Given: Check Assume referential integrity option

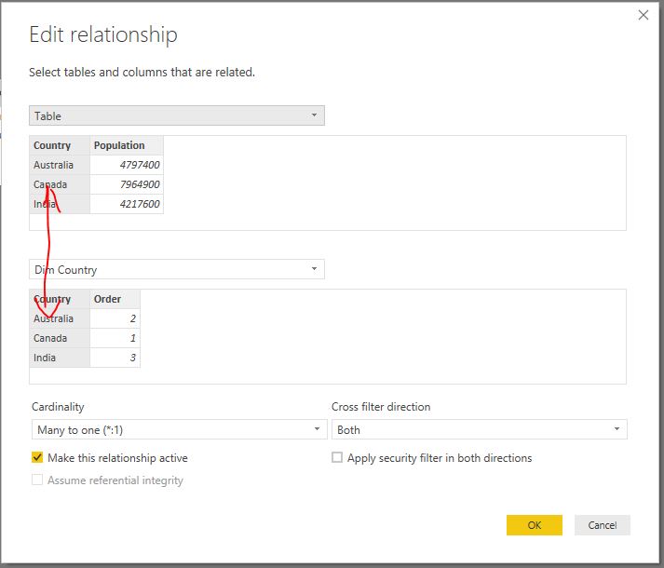Looking at the screenshot, I should [37, 480].
